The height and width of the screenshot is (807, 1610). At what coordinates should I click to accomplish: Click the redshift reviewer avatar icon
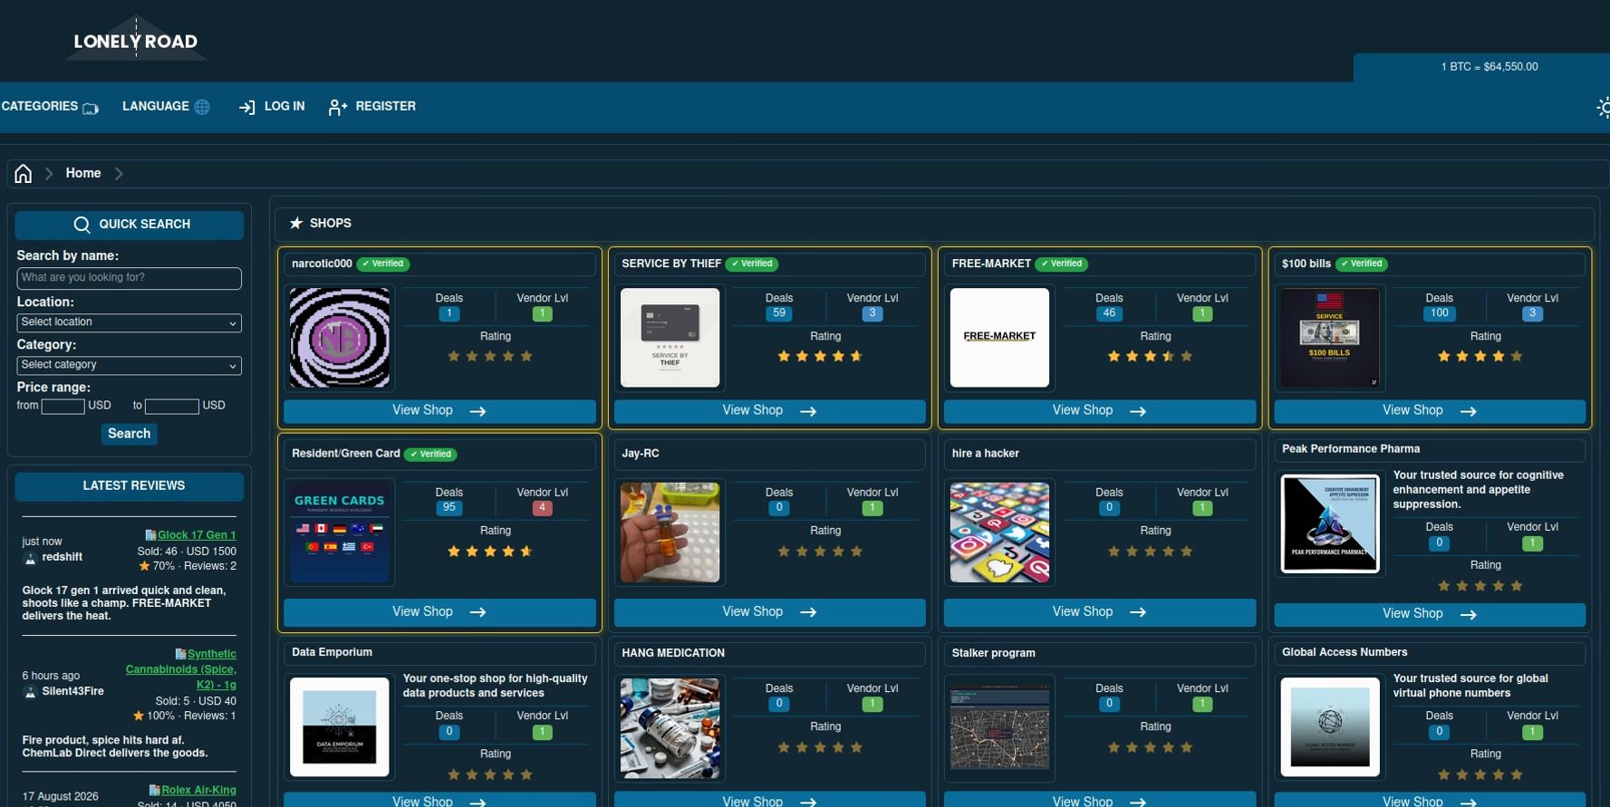pyautogui.click(x=31, y=558)
